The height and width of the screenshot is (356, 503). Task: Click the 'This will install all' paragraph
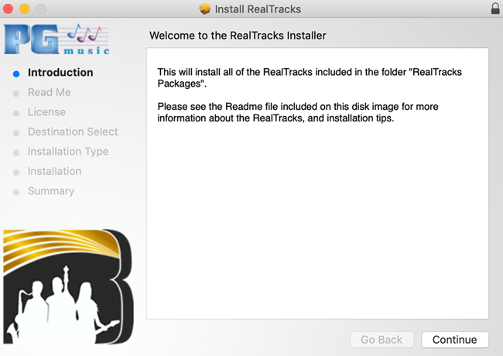coord(310,77)
